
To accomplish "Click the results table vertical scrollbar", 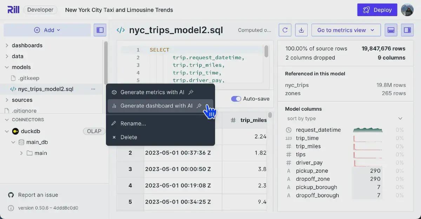I will click(x=270, y=116).
